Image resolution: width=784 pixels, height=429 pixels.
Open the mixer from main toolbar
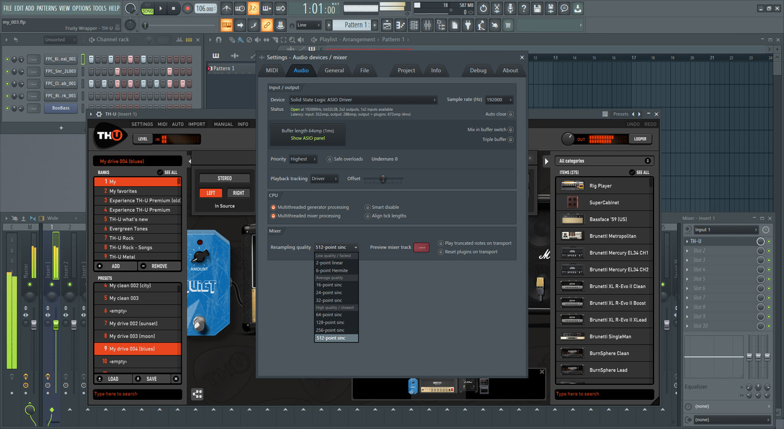point(428,25)
